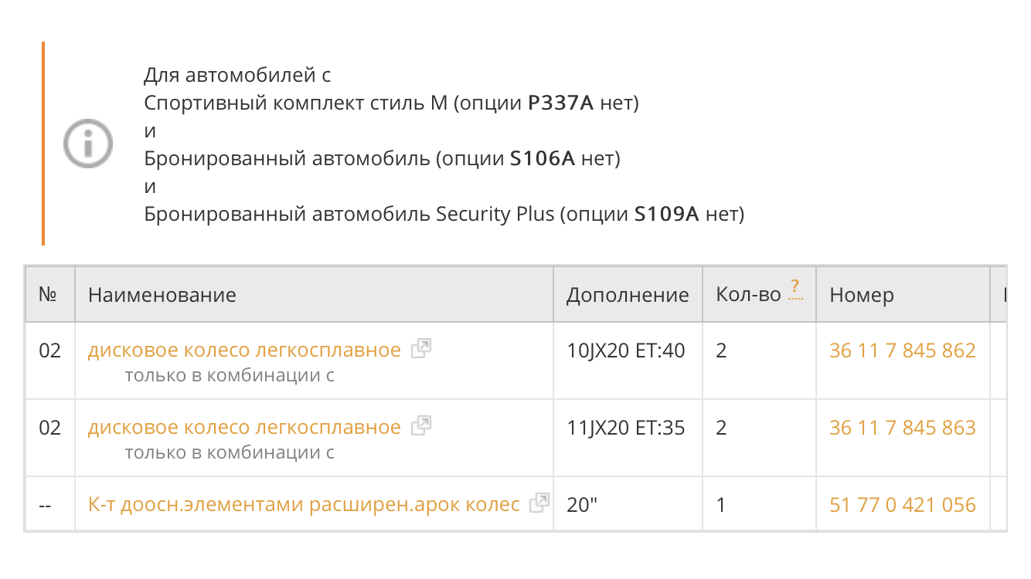Open К-т доосн.элементами расширен.арок колес link
Image resolution: width=1031 pixels, height=579 pixels.
pos(304,505)
